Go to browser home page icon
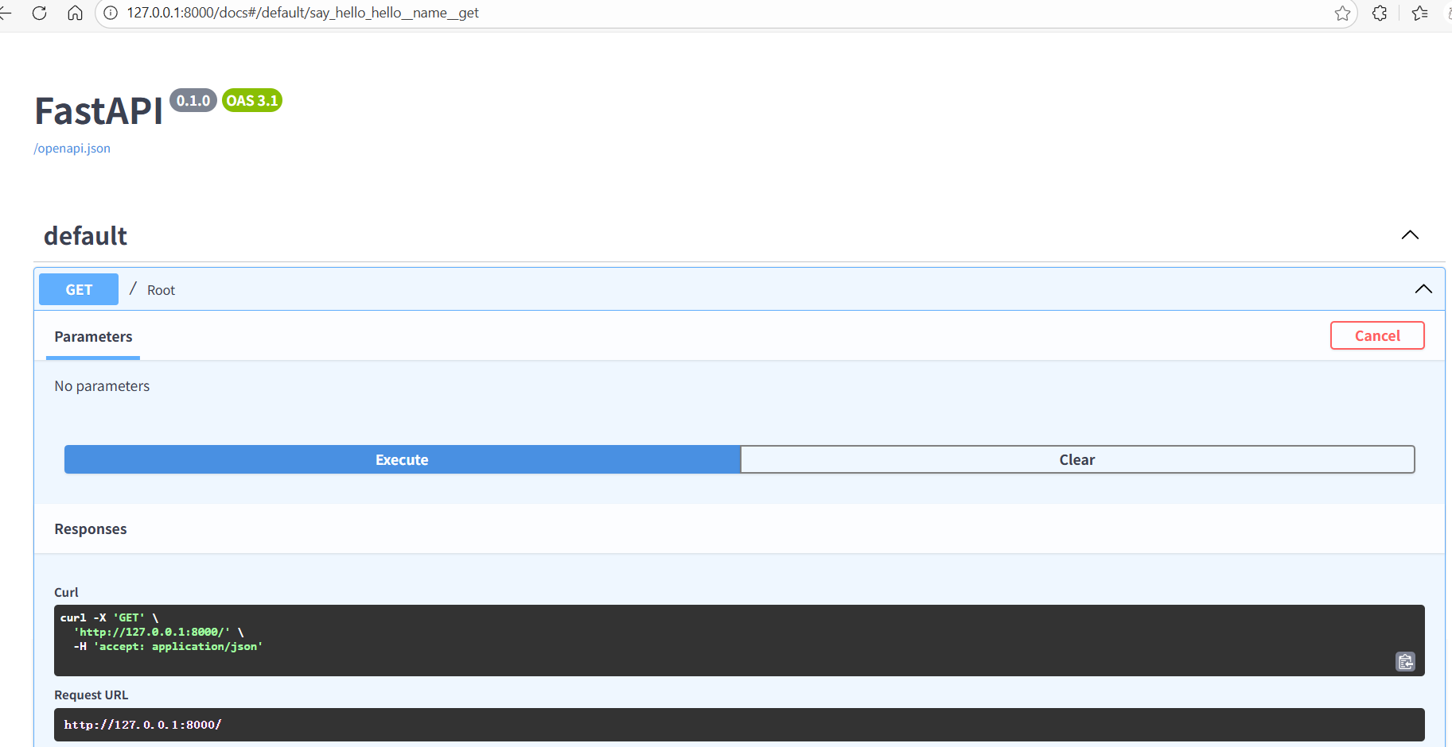This screenshot has height=747, width=1452. click(x=75, y=13)
